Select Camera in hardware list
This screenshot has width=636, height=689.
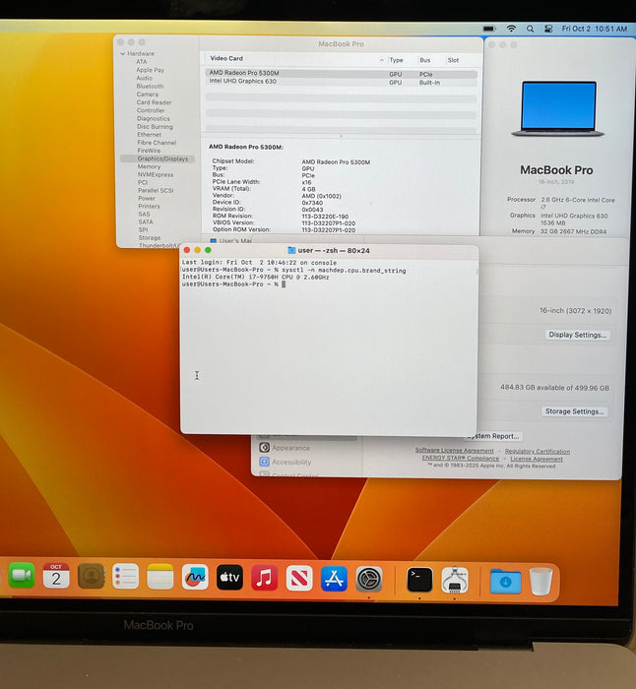148,94
